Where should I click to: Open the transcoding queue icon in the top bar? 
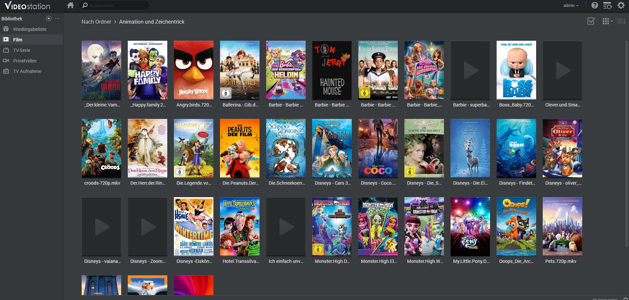click(607, 5)
